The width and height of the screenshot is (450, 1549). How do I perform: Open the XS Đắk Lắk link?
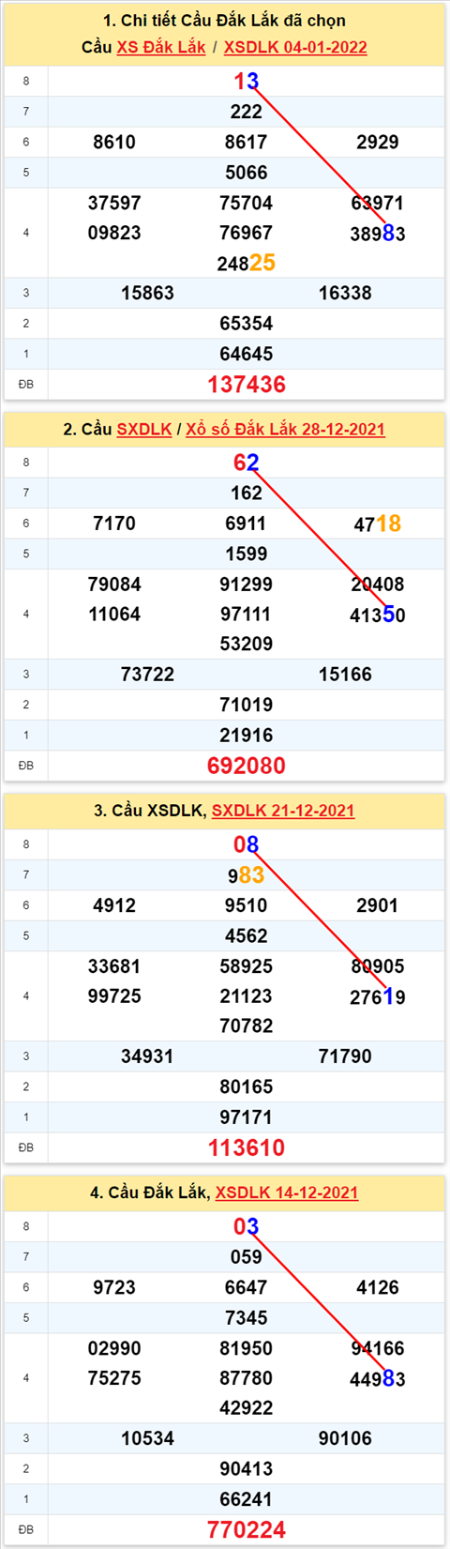(160, 47)
